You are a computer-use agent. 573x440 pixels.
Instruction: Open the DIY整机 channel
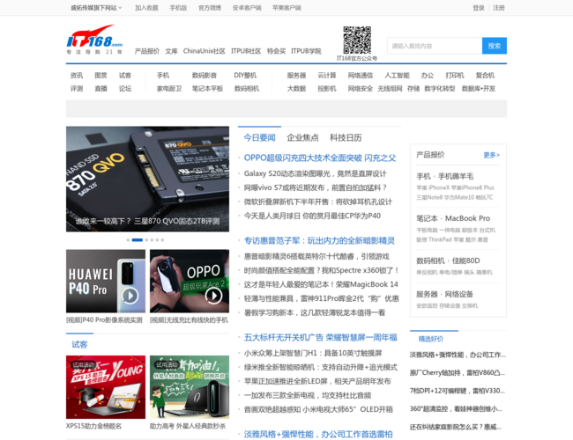point(245,75)
